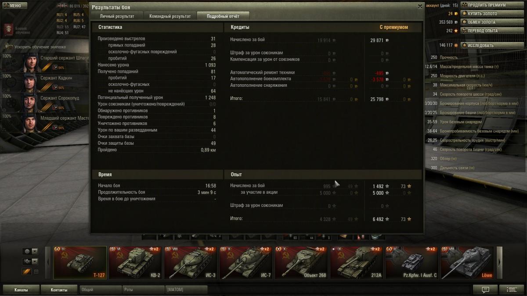Screen dimensions: 527x296
Task: Click skill icon of Сержант Кадкин
Action: coord(55,88)
